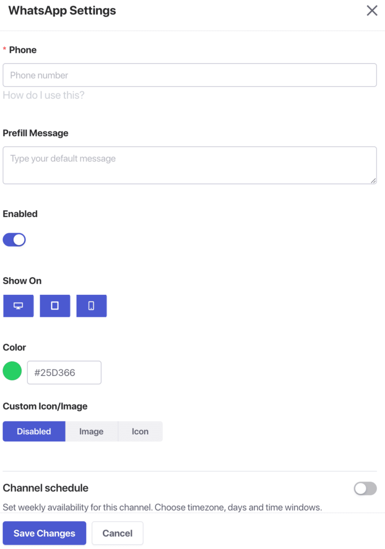Screen dimensions: 385x549
Task: Turn off the Enabled switch
Action: [x=14, y=240]
